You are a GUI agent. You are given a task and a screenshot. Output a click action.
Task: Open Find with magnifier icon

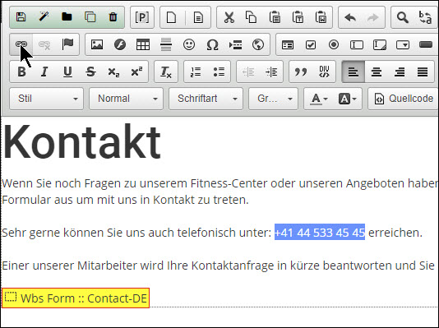(402, 17)
